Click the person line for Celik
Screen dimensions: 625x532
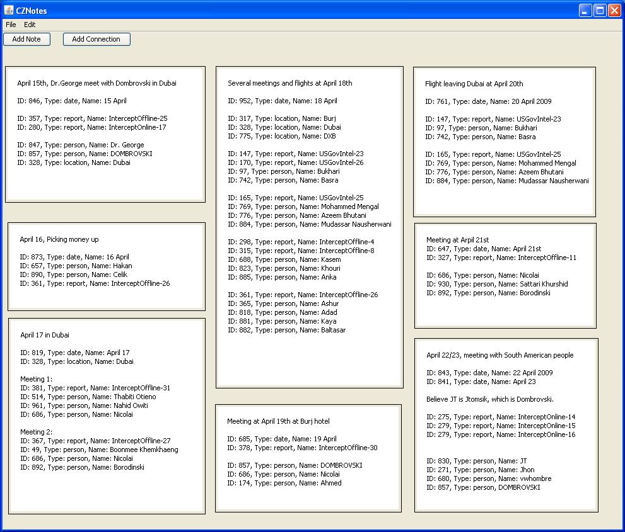pos(74,274)
